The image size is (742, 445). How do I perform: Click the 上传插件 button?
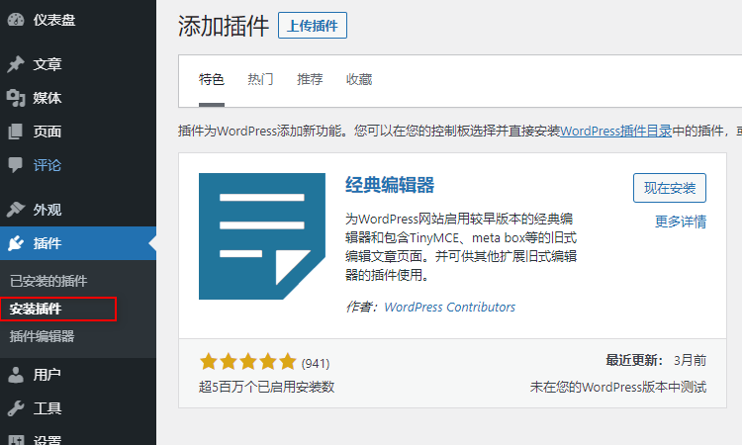click(x=313, y=26)
